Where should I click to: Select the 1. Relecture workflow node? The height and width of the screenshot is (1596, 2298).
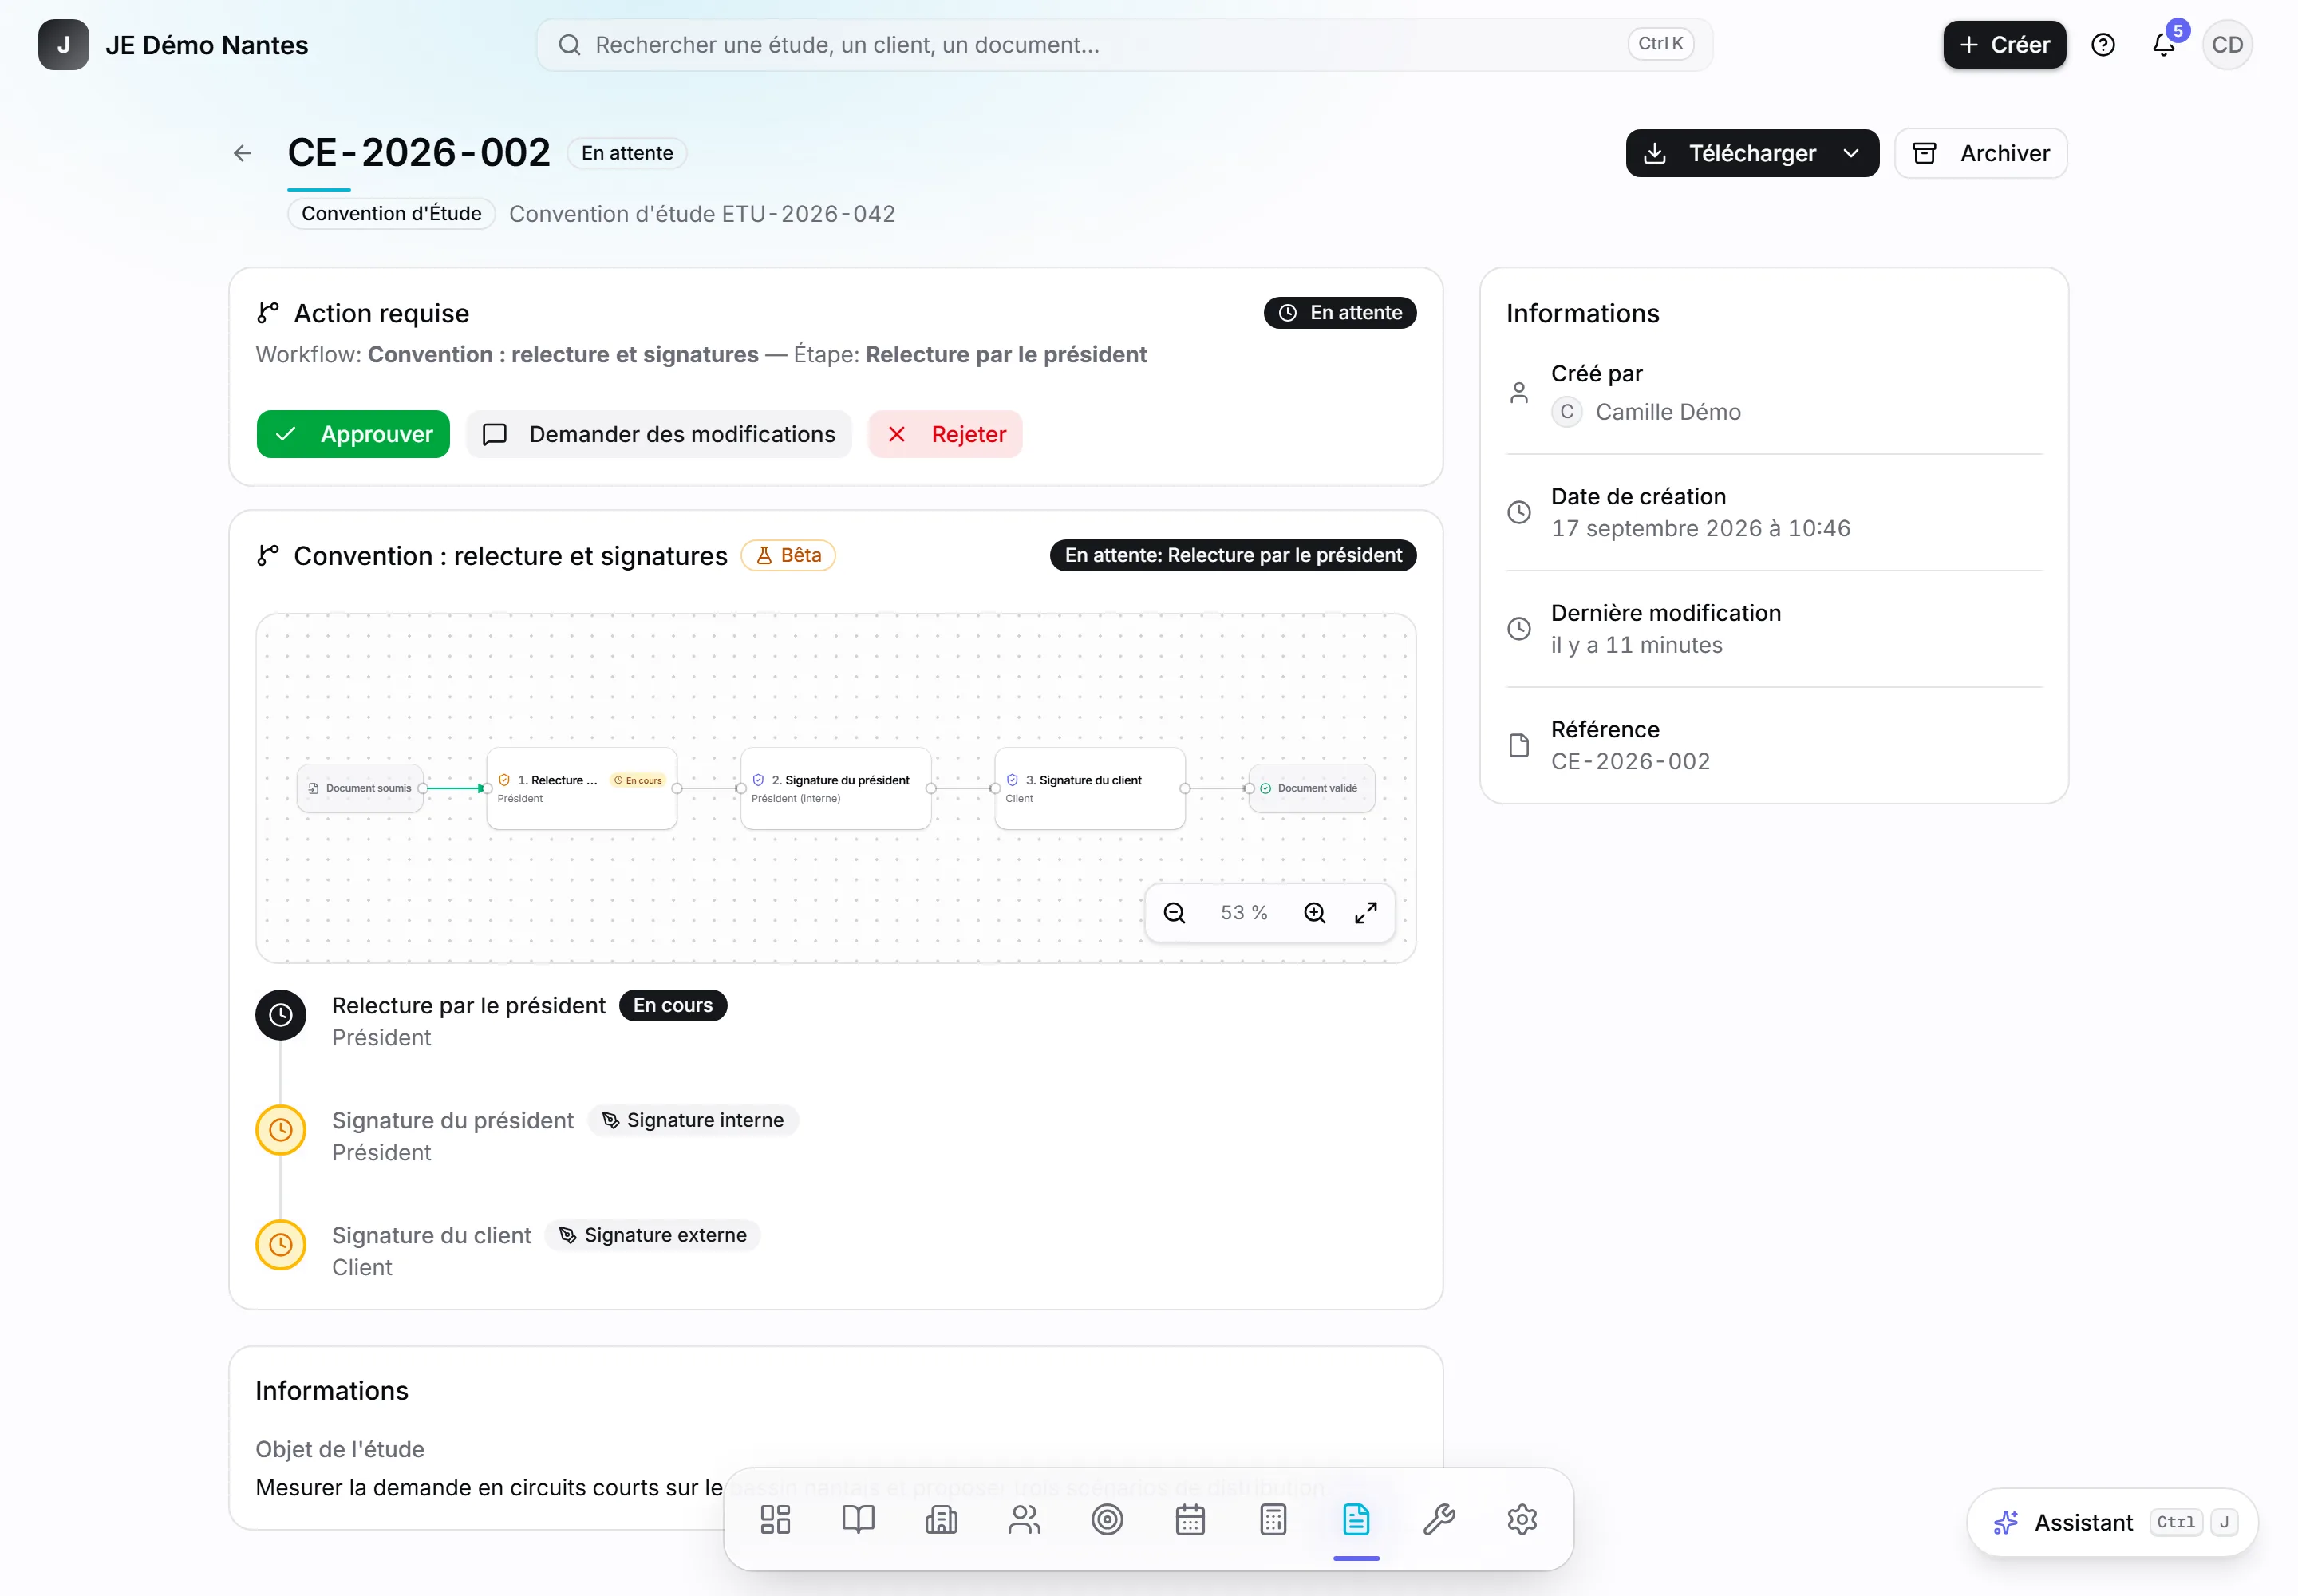[581, 788]
